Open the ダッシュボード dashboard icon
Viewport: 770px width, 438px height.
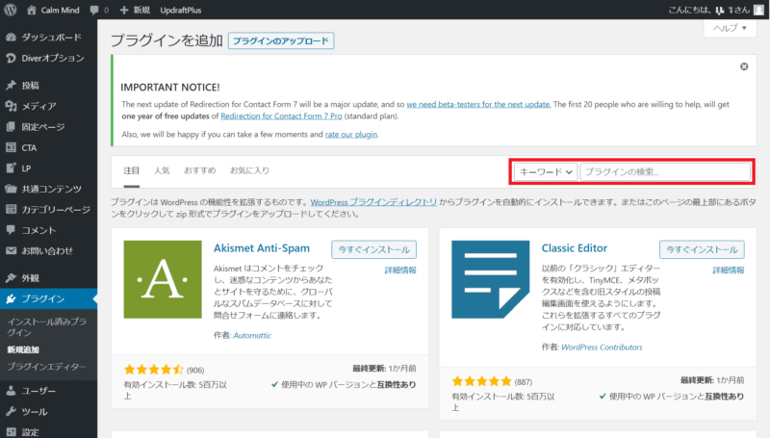pyautogui.click(x=11, y=38)
